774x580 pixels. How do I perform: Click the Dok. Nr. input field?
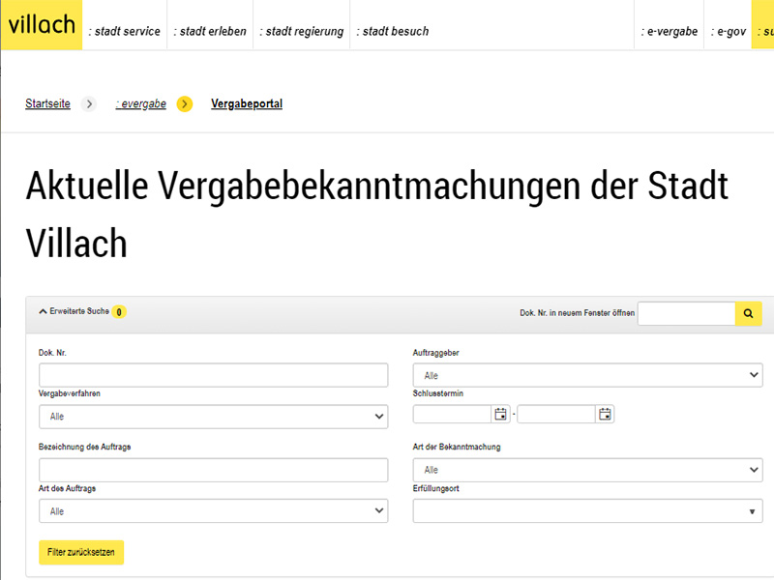coord(213,375)
